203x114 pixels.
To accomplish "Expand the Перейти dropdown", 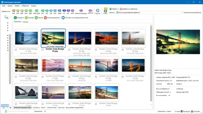I will click(x=114, y=9).
